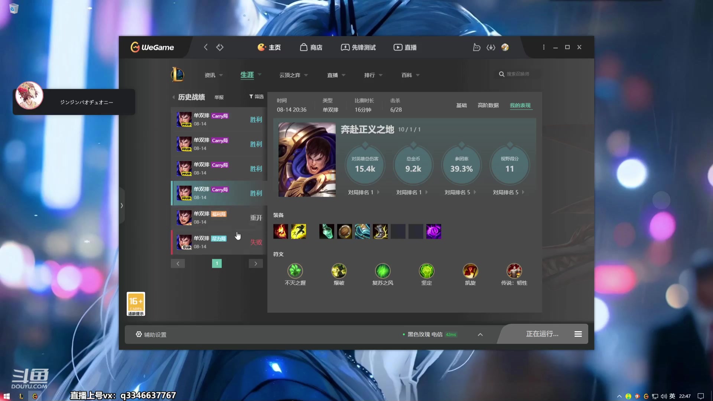Click the League of Legends logo
The image size is (713, 401).
pos(178,75)
